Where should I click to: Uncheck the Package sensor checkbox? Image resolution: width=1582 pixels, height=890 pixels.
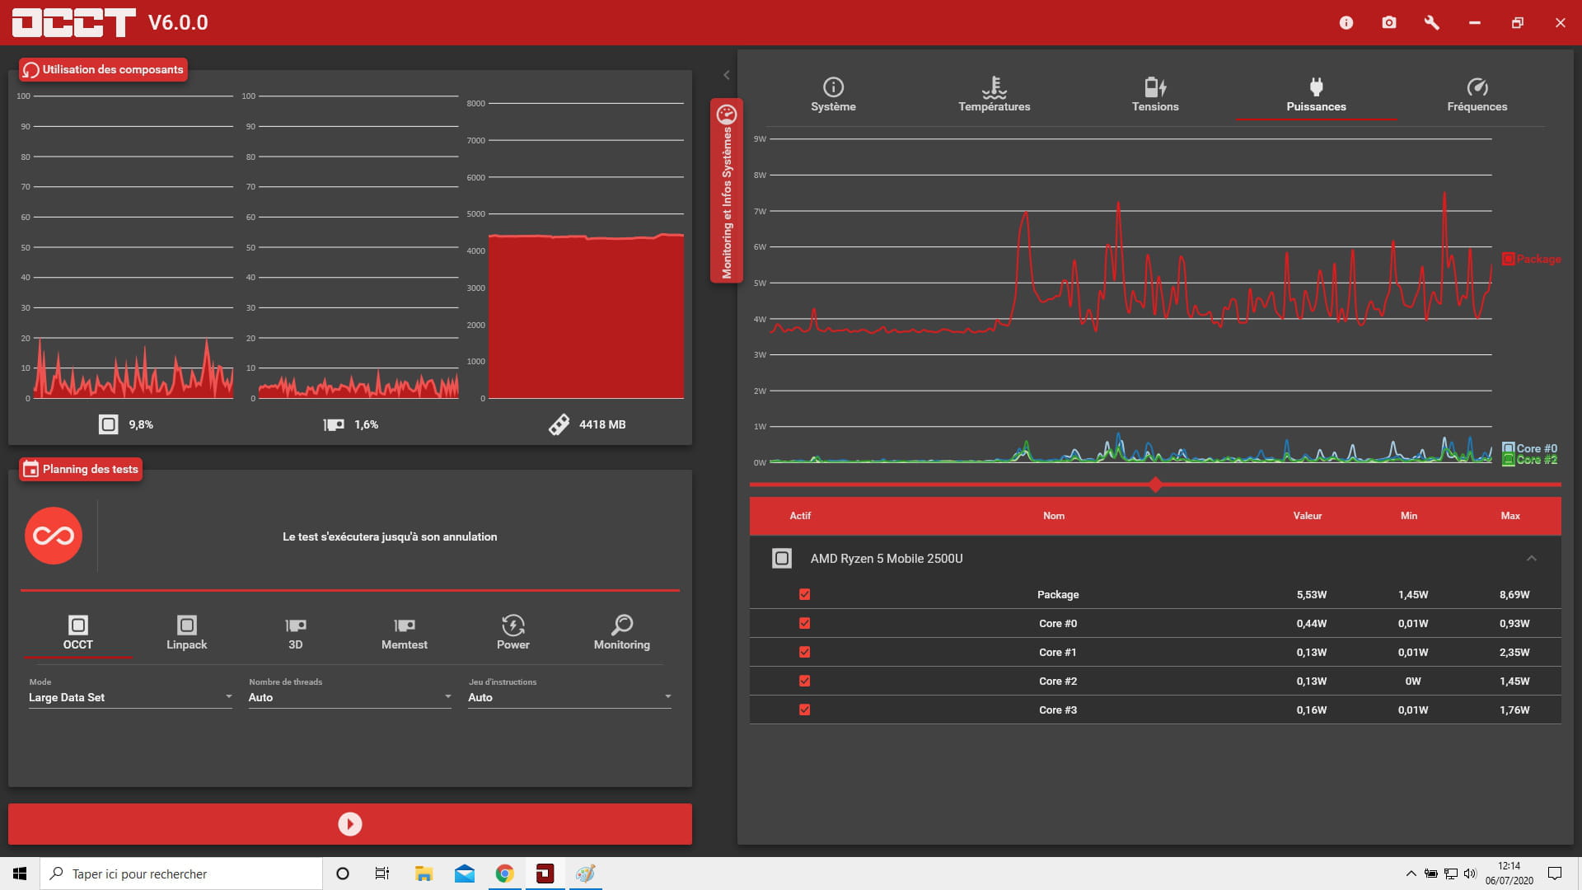click(x=805, y=594)
